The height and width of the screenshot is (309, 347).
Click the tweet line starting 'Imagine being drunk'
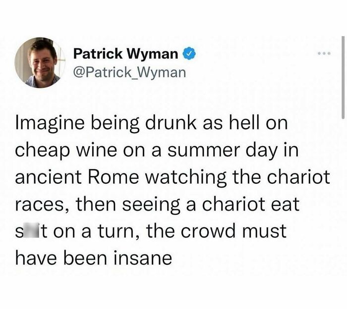coord(152,124)
